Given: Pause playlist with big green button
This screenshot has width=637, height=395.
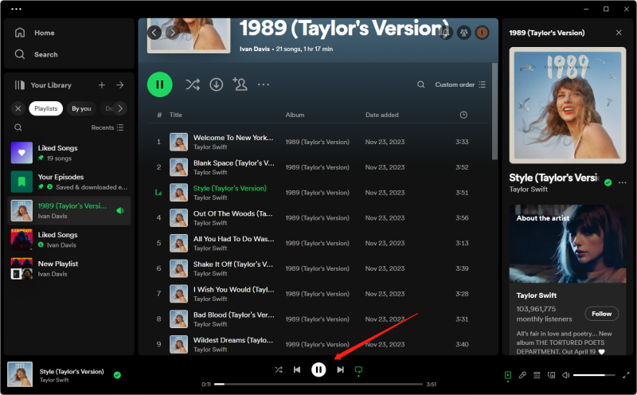Looking at the screenshot, I should [160, 84].
